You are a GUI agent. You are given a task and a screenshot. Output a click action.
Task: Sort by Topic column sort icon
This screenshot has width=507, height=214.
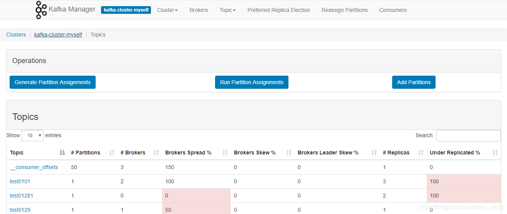63,153
